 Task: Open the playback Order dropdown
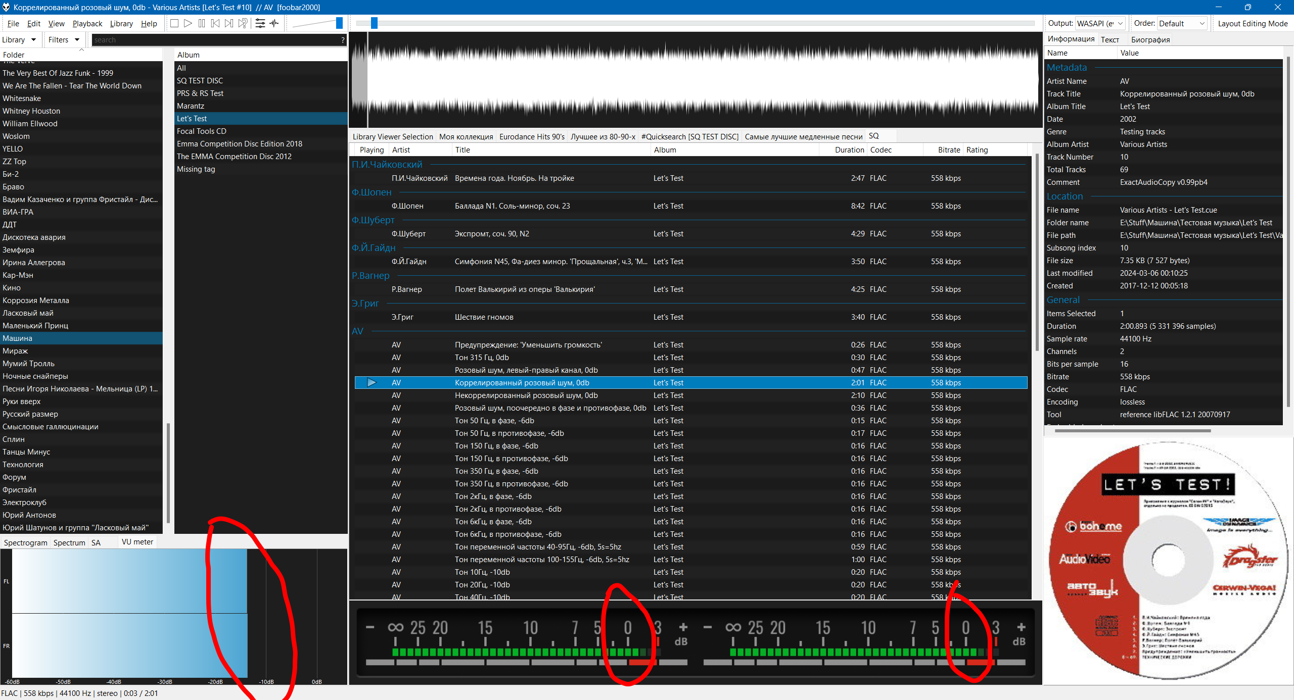[x=1182, y=23]
